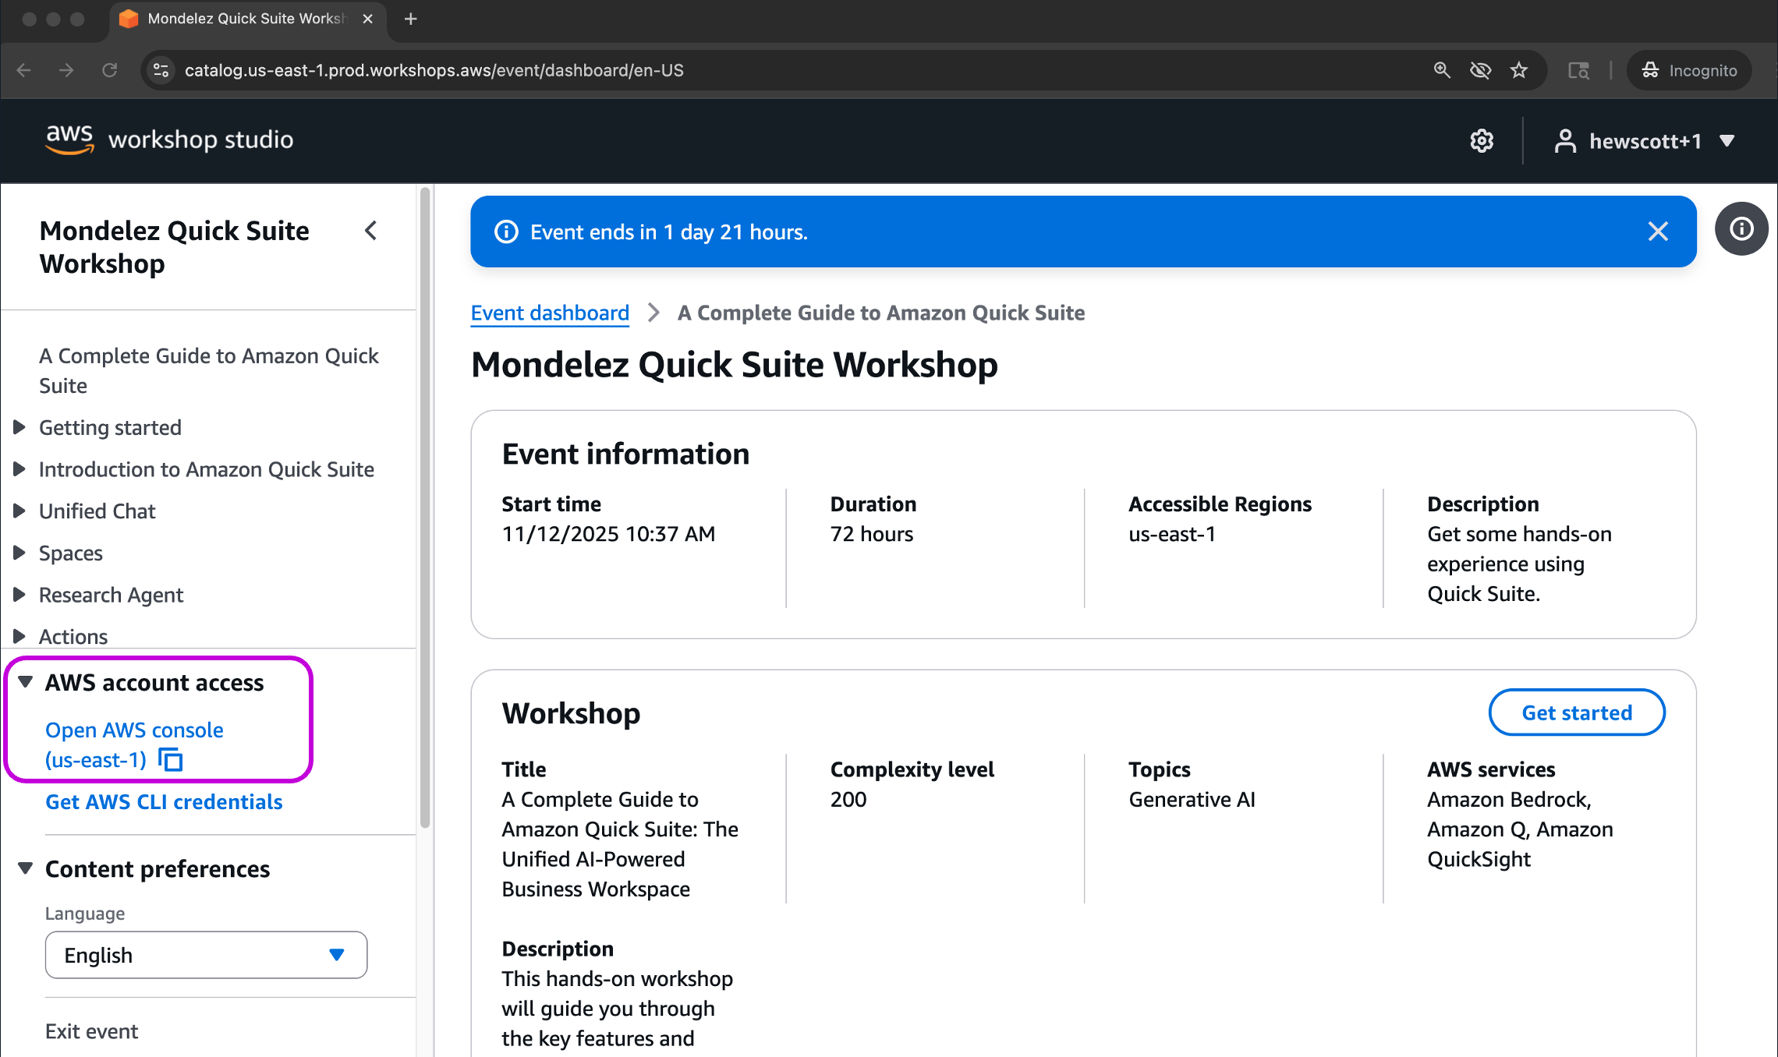
Task: Reload the browser page
Action: point(110,70)
